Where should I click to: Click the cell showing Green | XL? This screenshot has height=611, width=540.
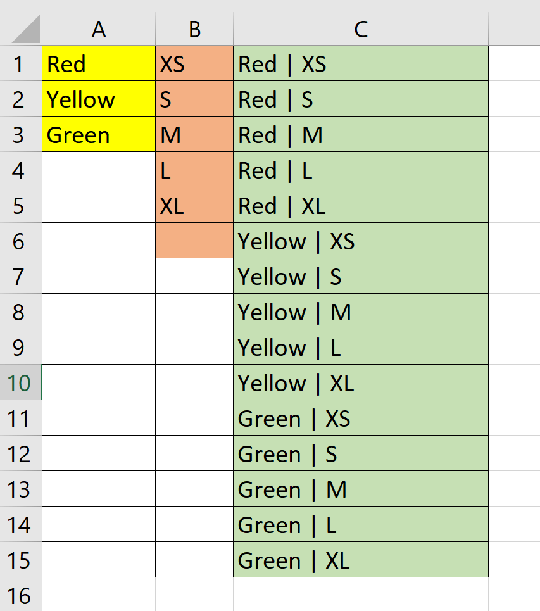[x=360, y=560]
